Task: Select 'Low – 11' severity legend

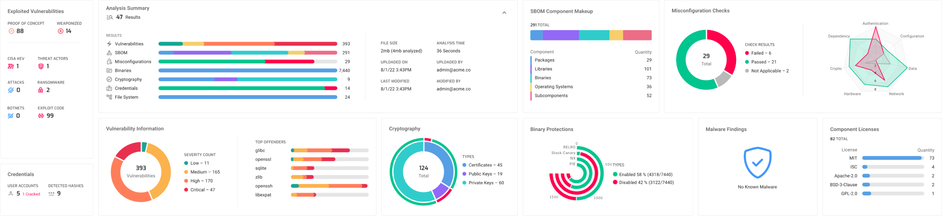Action: point(197,163)
